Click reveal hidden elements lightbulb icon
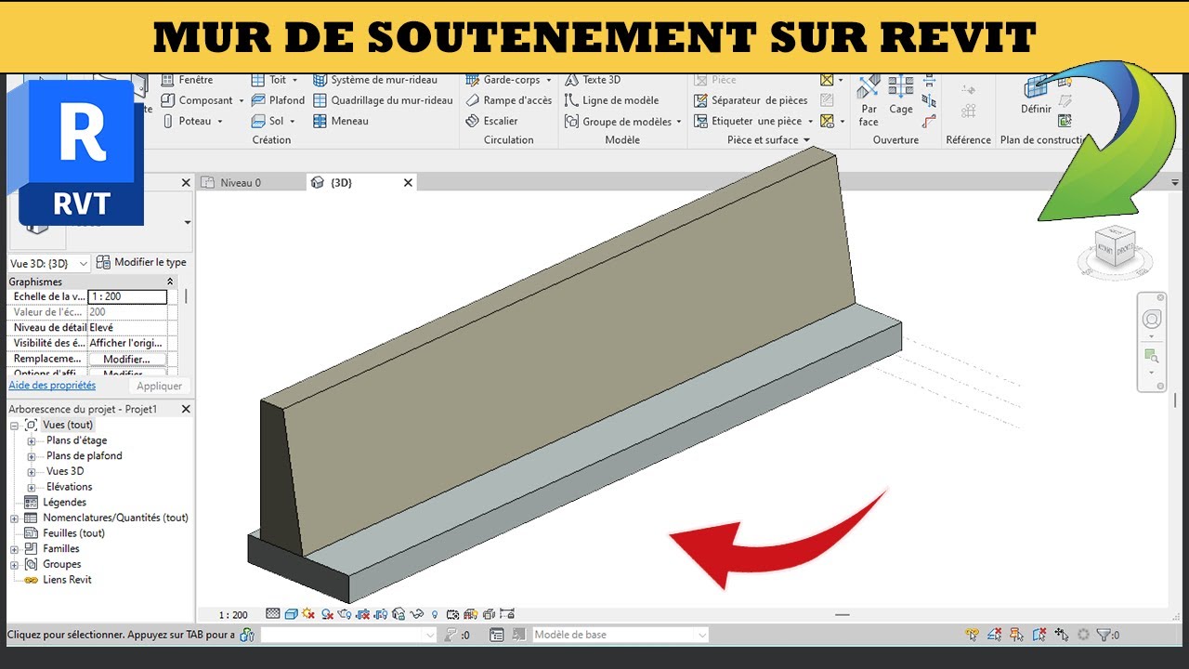The width and height of the screenshot is (1189, 669). (435, 614)
